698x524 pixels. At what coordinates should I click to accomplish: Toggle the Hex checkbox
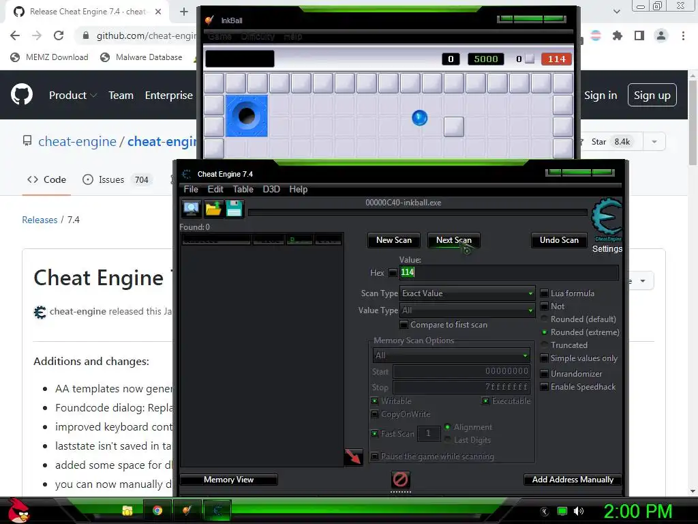pos(393,272)
